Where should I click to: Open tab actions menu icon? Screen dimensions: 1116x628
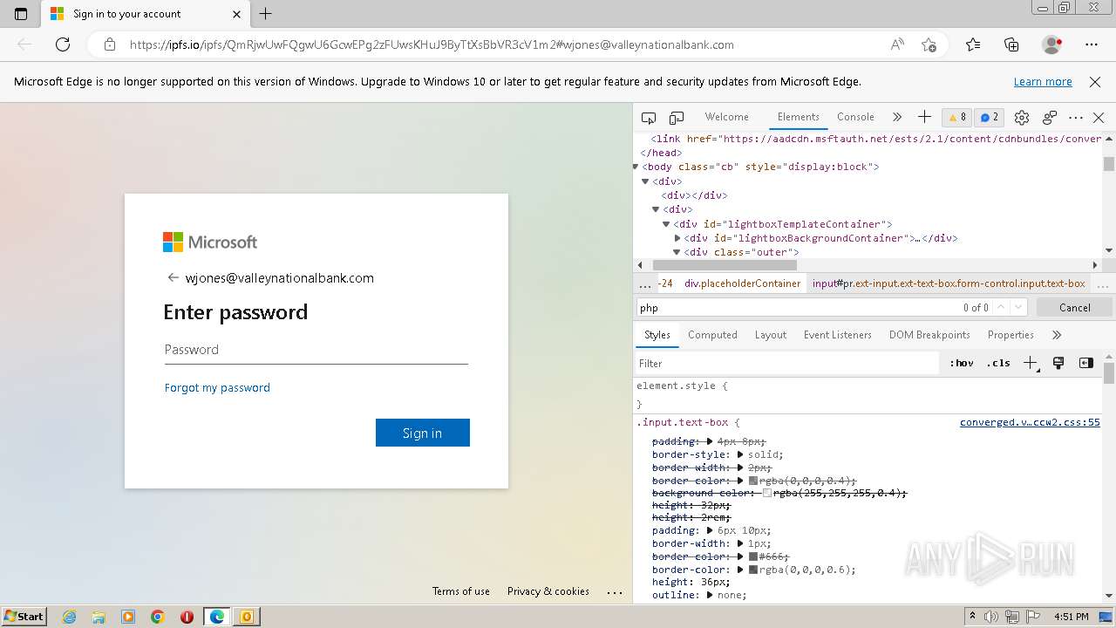click(x=21, y=14)
